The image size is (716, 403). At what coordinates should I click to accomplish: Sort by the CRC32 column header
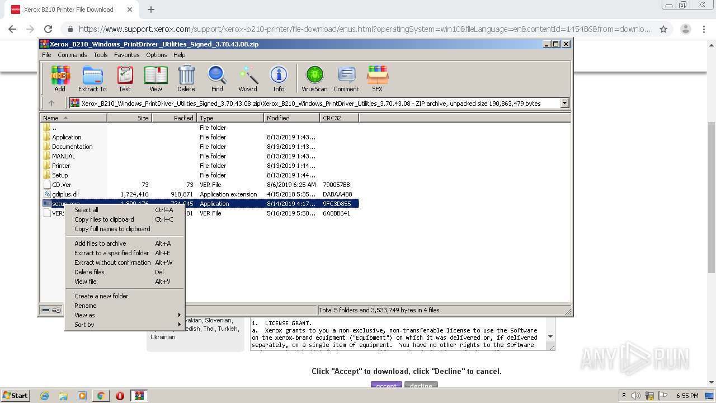tap(339, 118)
